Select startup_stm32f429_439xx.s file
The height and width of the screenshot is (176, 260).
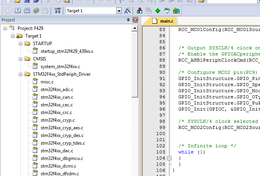[67, 51]
